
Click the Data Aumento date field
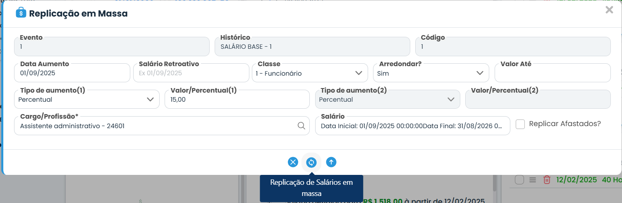click(72, 73)
